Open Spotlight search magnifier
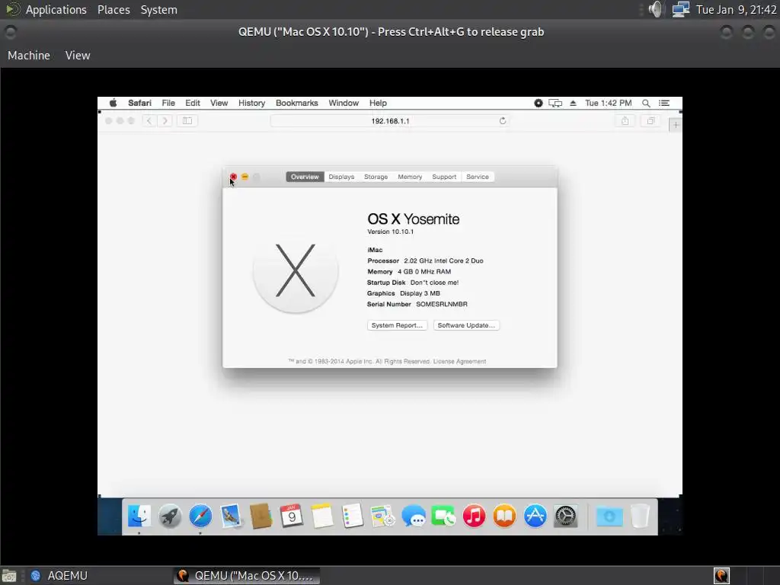 tap(646, 103)
